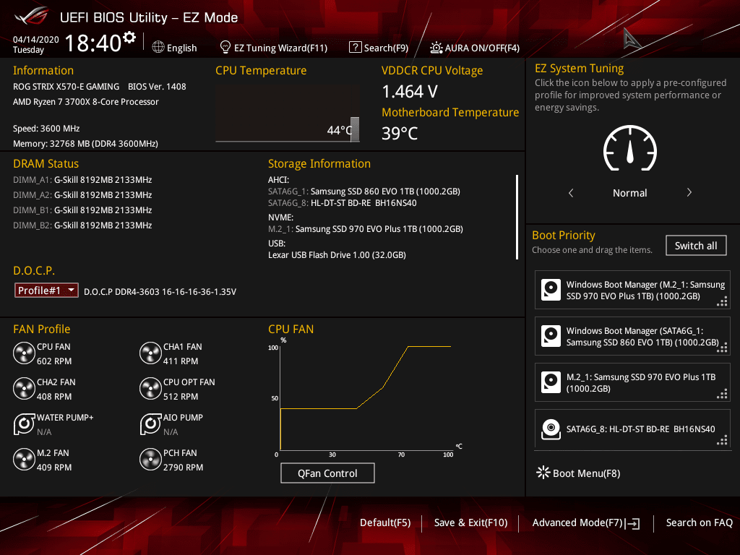The image size is (740, 555).
Task: Click the EZ Tuning Wizard lightbulb icon
Action: tap(225, 47)
